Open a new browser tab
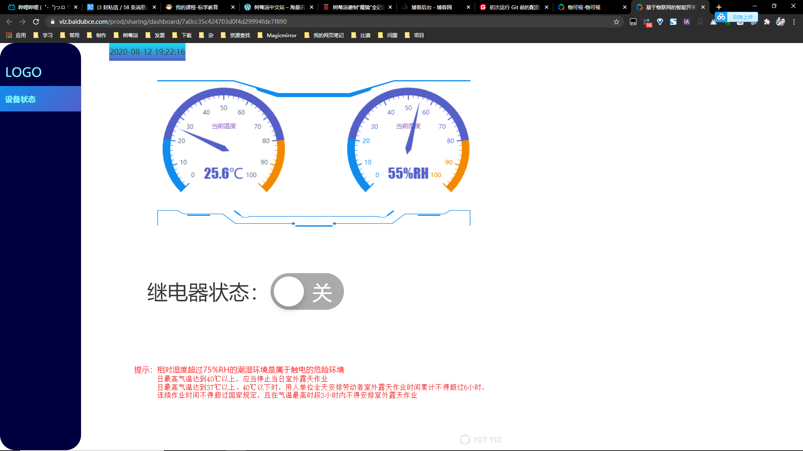Image resolution: width=803 pixels, height=451 pixels. [x=719, y=7]
